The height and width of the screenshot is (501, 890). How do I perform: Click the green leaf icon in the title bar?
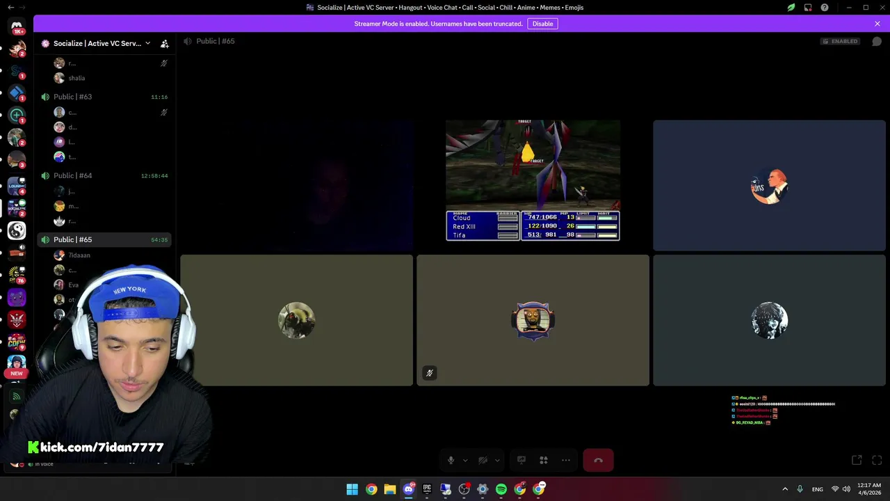pyautogui.click(x=791, y=8)
